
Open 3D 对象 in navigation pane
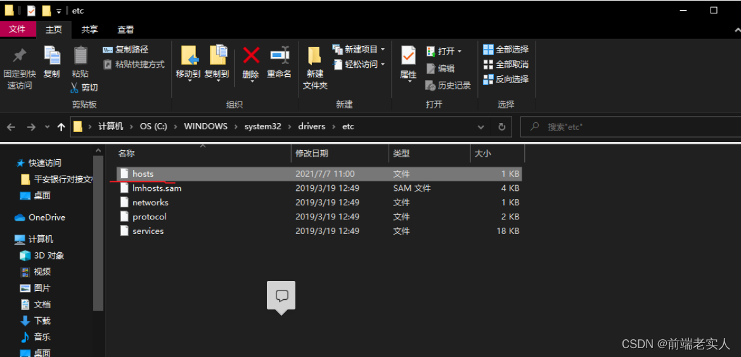(42, 256)
